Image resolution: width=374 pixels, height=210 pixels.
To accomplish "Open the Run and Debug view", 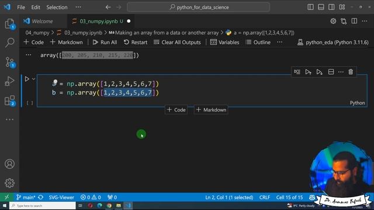I will tap(9, 81).
